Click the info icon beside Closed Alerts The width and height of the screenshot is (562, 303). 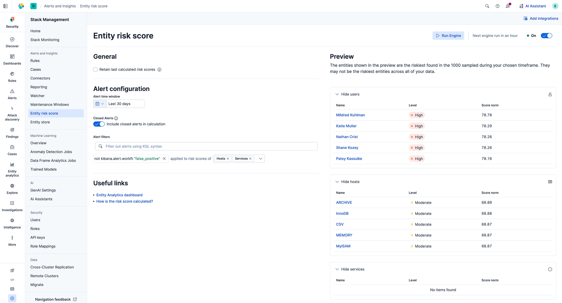[116, 118]
